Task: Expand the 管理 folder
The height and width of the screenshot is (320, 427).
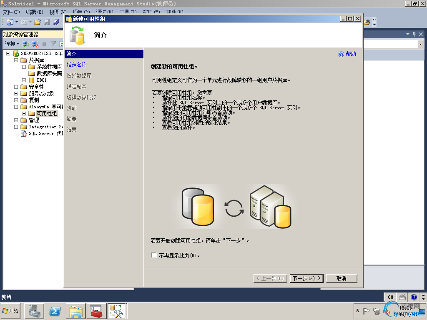Action: pos(16,120)
